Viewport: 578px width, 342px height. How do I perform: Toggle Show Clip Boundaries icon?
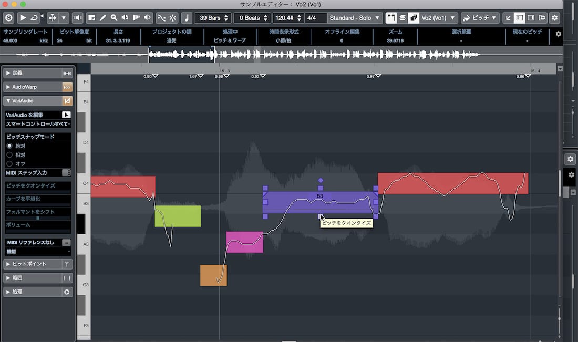coord(391,18)
